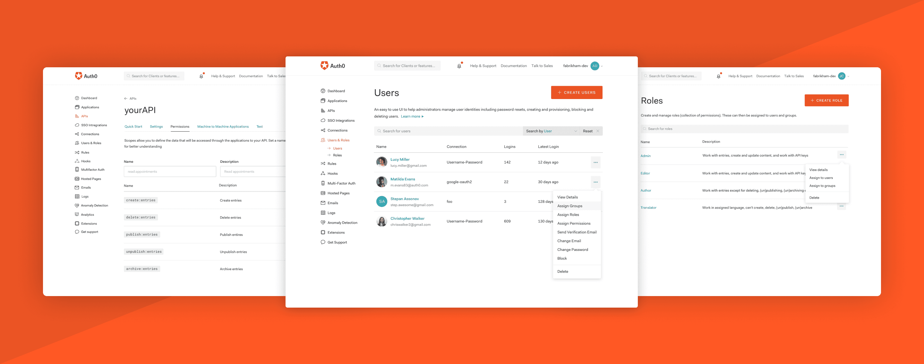
Task: Click the Extensions icon in center sidebar
Action: (323, 233)
